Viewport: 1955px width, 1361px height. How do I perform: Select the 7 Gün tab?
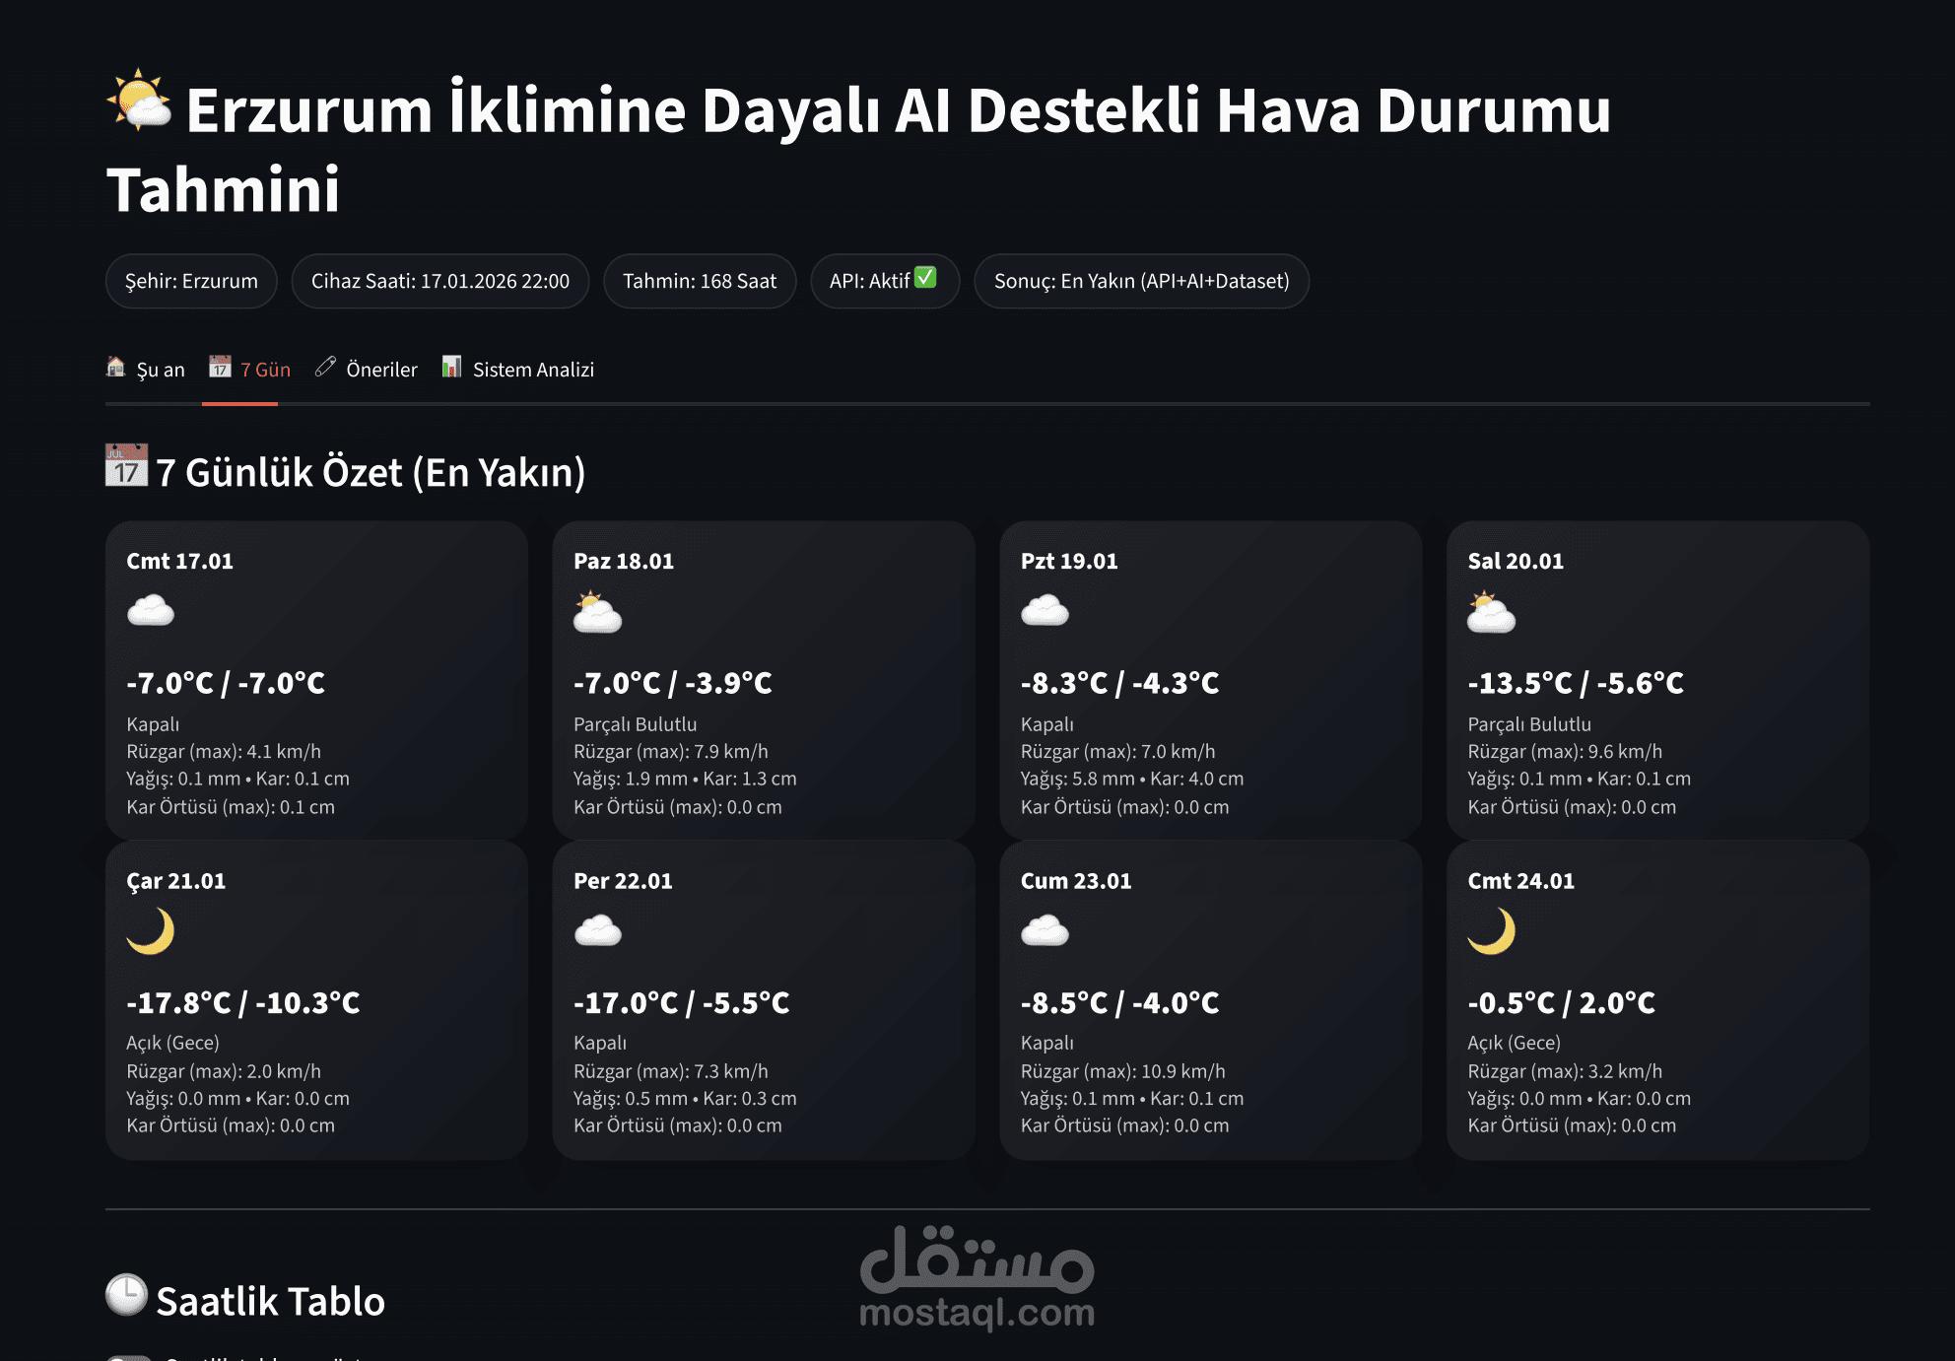tap(250, 370)
